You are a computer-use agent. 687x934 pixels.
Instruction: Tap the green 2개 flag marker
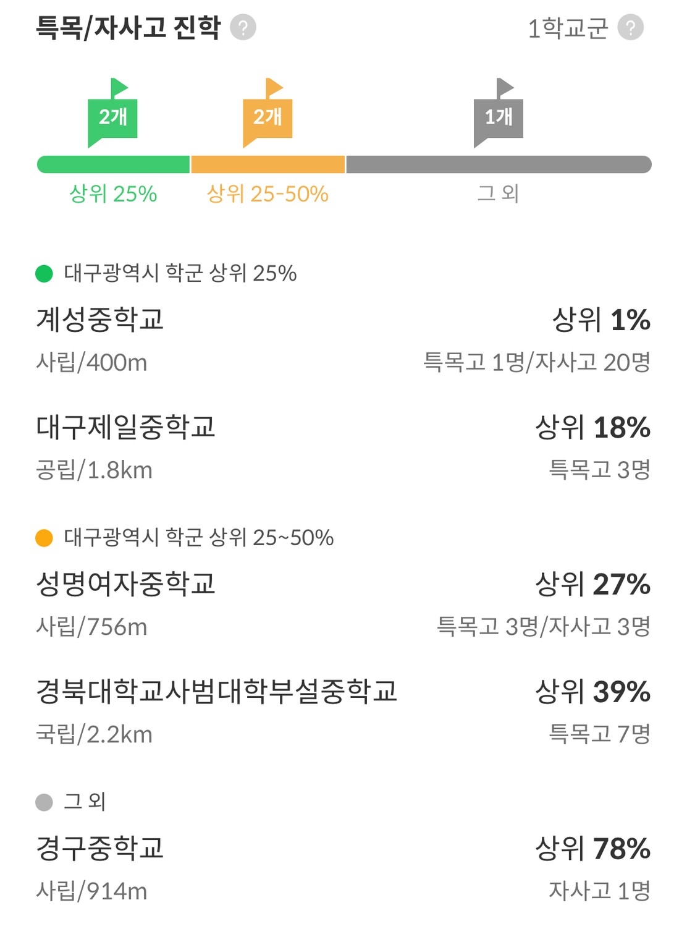(112, 113)
